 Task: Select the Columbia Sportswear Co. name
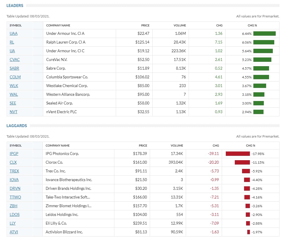point(67,77)
